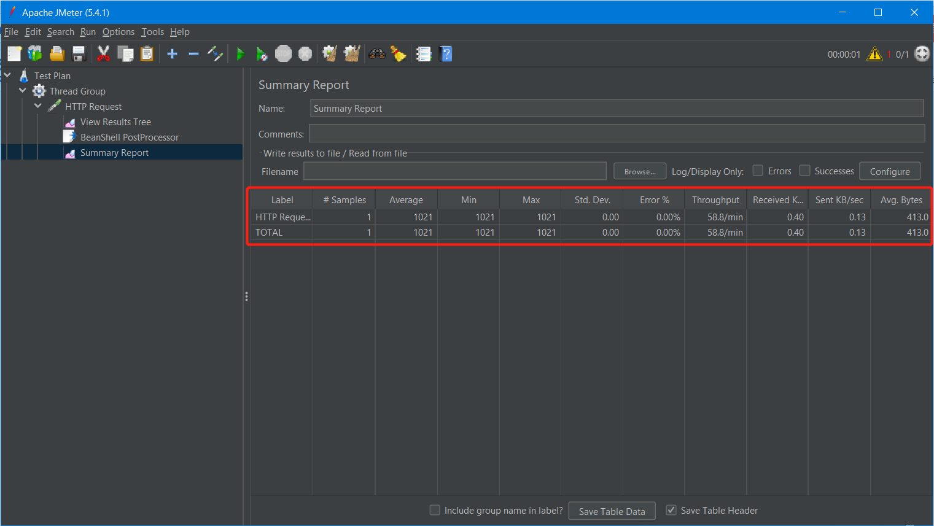Sort by the Average column header
The width and height of the screenshot is (934, 526).
(x=406, y=200)
